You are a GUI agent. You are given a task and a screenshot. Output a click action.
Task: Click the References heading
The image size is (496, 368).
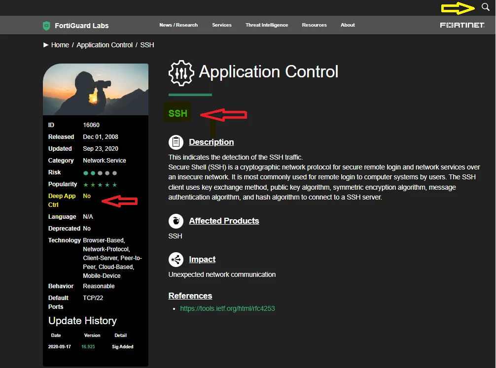click(x=190, y=296)
